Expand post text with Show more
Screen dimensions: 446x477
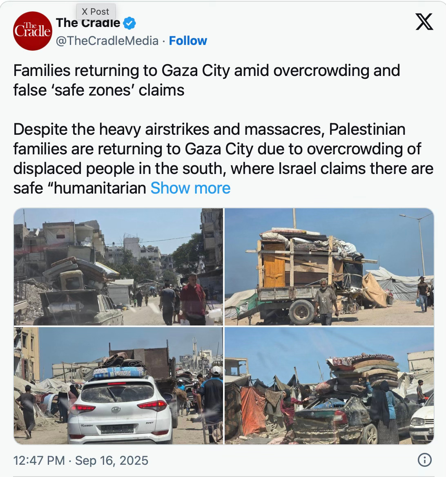tap(190, 188)
